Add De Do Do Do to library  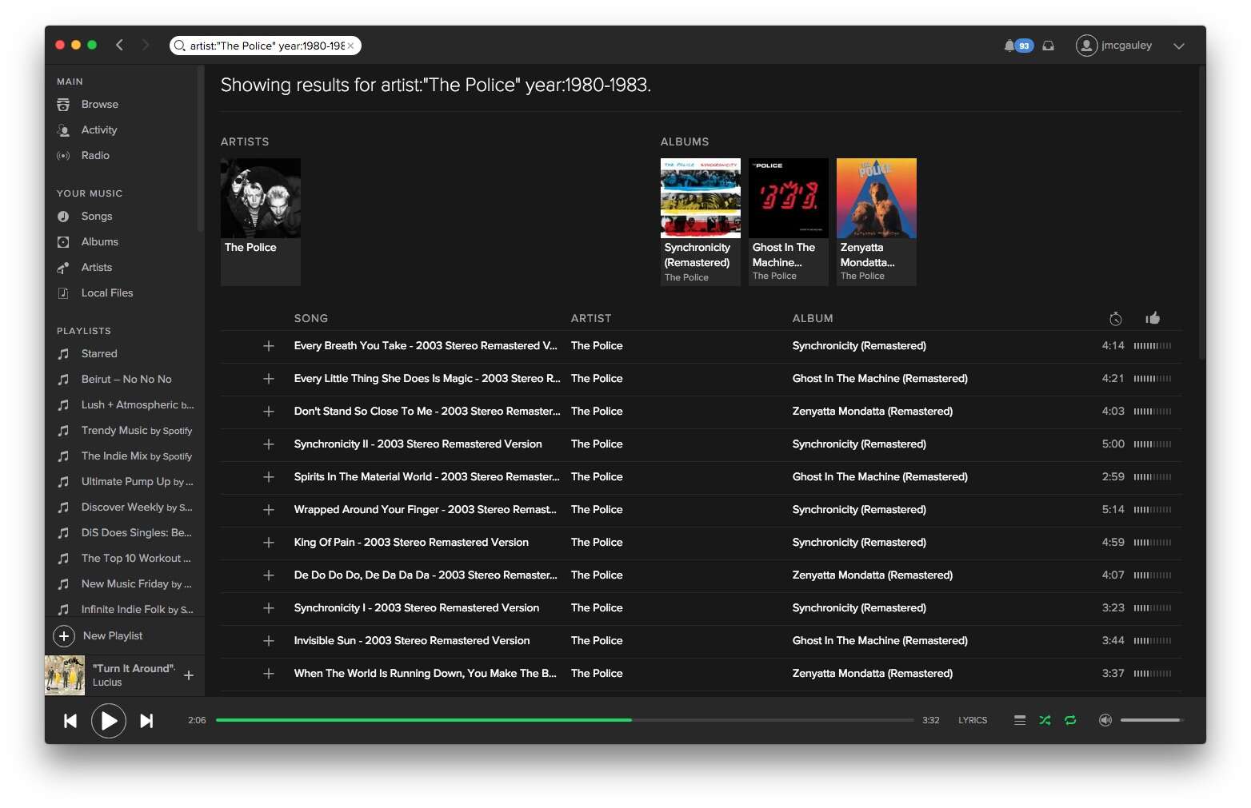click(269, 575)
